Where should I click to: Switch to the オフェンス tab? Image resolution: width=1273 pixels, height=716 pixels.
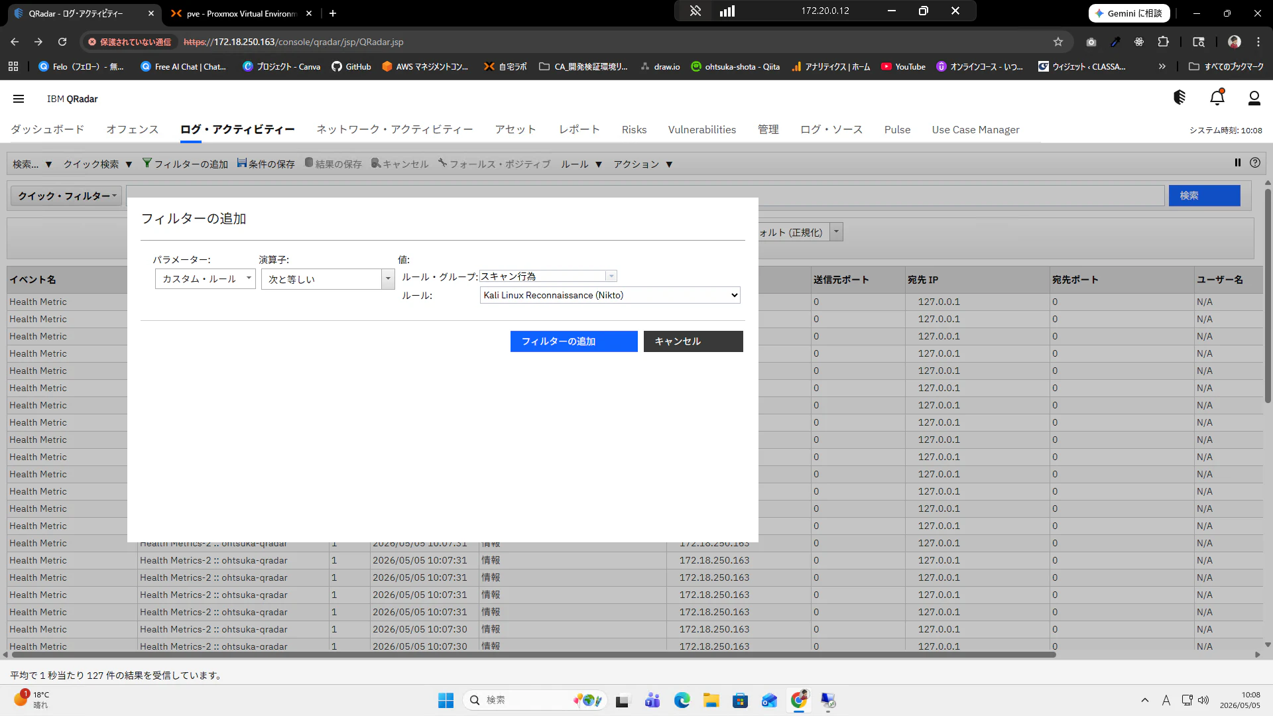coord(133,129)
